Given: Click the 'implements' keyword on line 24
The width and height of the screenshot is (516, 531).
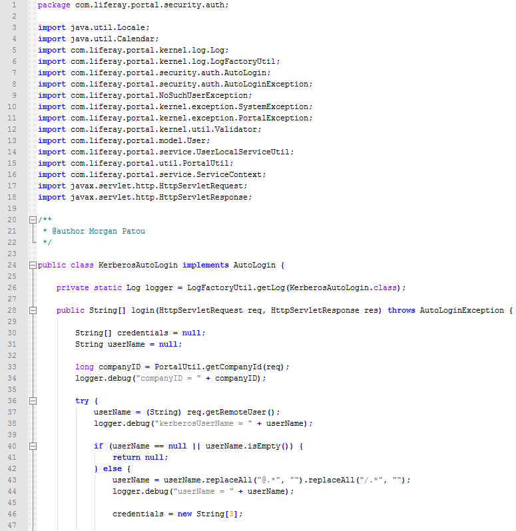Looking at the screenshot, I should tap(206, 265).
